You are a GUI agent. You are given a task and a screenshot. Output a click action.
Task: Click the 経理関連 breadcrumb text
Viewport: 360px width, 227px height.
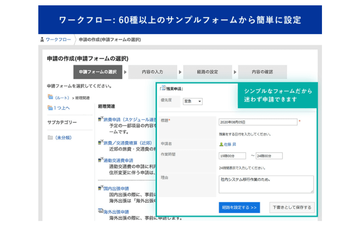click(83, 98)
